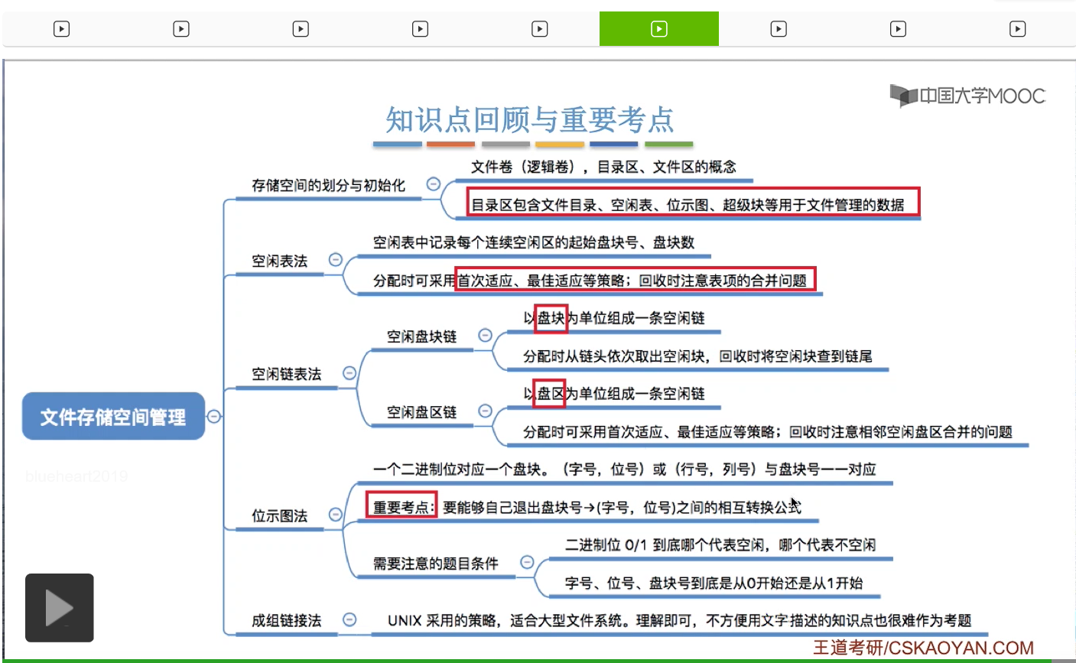This screenshot has height=663, width=1076.
Task: Click the line 二进制位 0/1 到底哪个代表空闲
Action: (720, 544)
